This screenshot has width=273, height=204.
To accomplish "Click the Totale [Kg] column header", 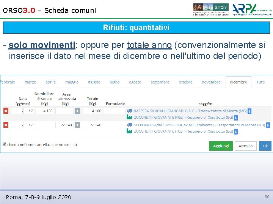I will 93,101.
